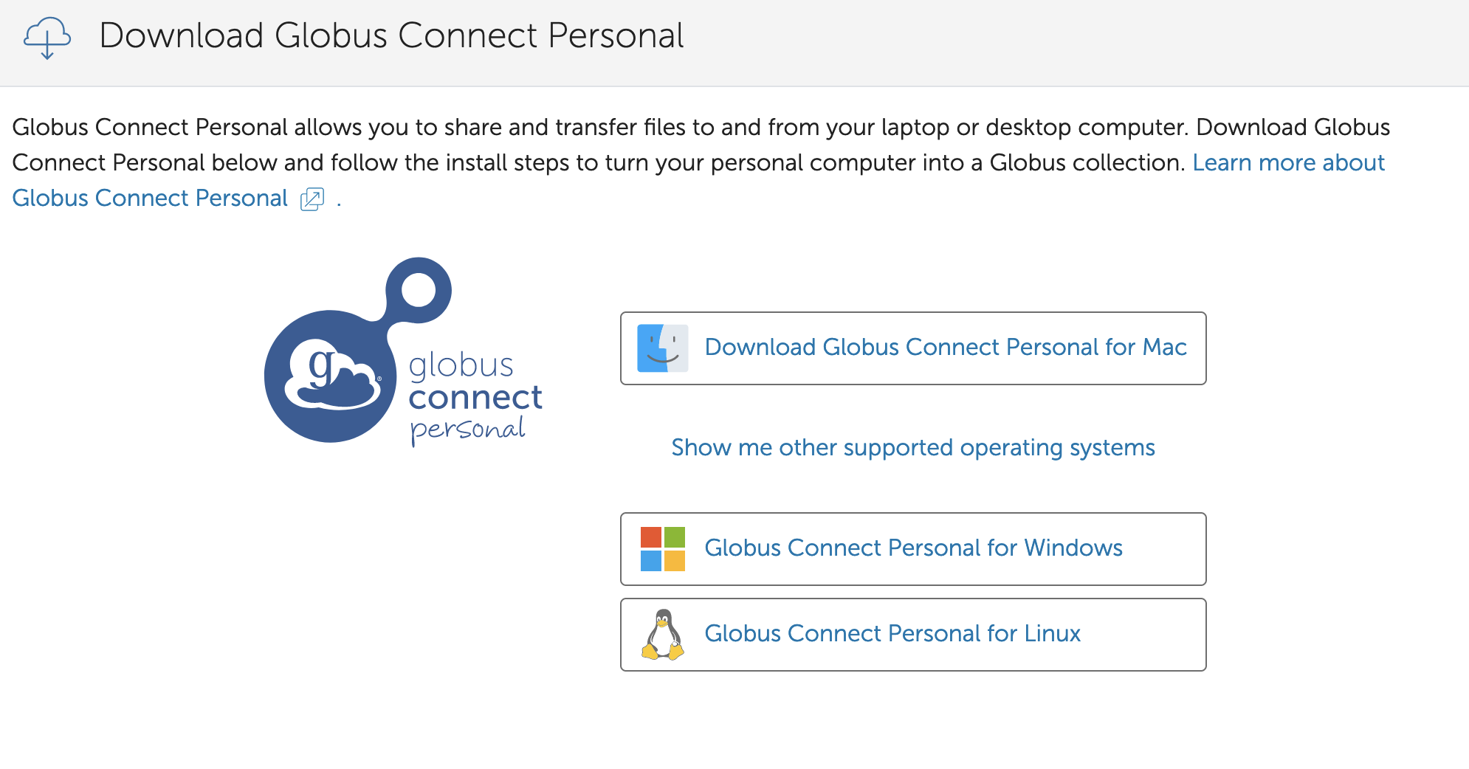Screen dimensions: 1469x769
Task: Open the 'Globus Connect Personal' link on the third line
Action: [150, 198]
